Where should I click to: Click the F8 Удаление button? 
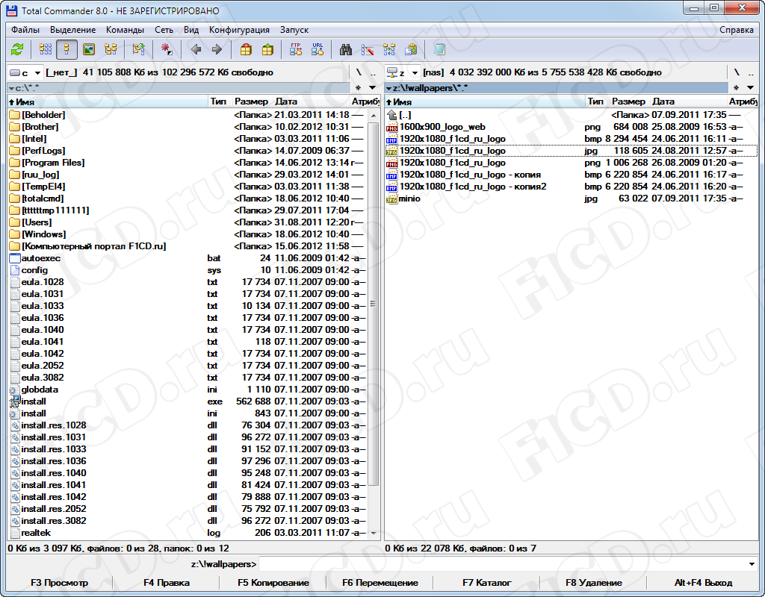pos(594,583)
